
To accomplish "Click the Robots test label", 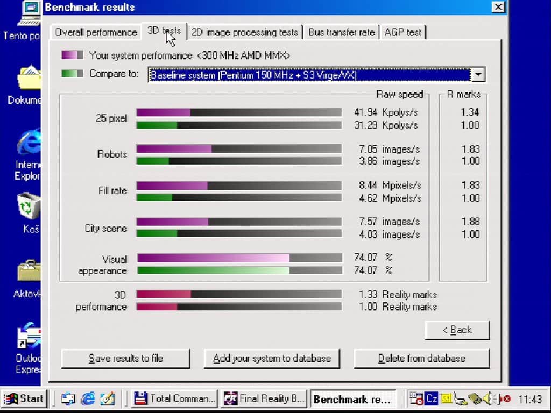I will [x=112, y=154].
